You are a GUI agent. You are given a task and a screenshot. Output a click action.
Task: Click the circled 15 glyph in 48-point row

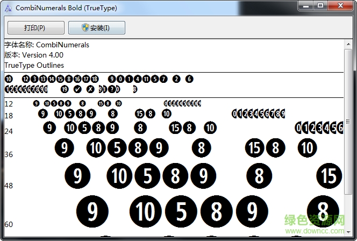click(329, 176)
